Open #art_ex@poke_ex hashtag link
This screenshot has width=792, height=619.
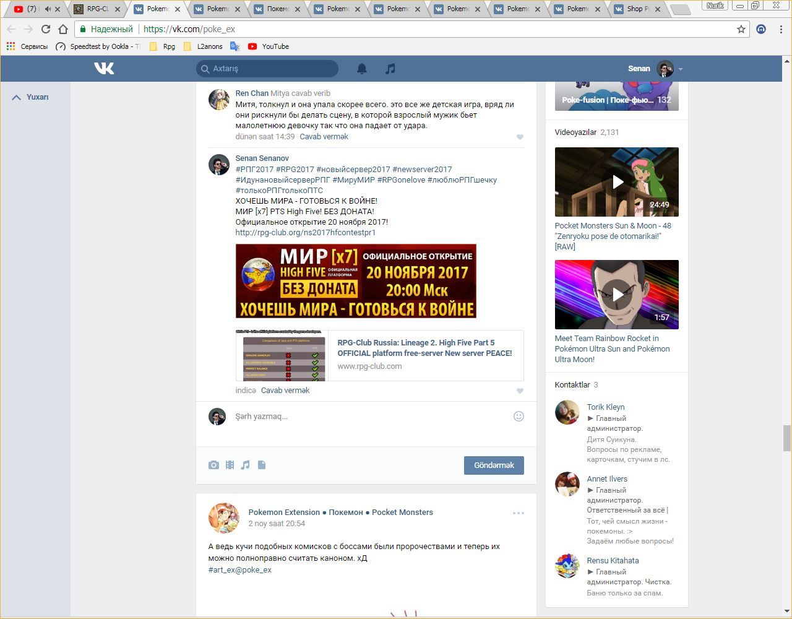pos(240,570)
